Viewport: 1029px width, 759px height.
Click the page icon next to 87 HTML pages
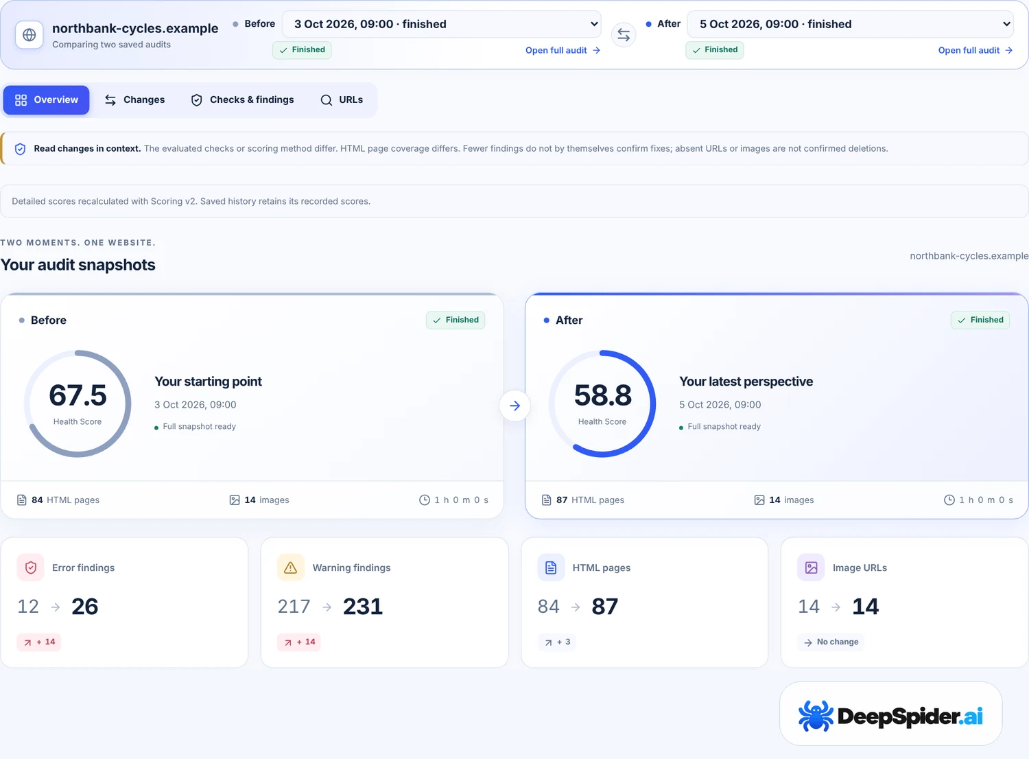pyautogui.click(x=547, y=500)
